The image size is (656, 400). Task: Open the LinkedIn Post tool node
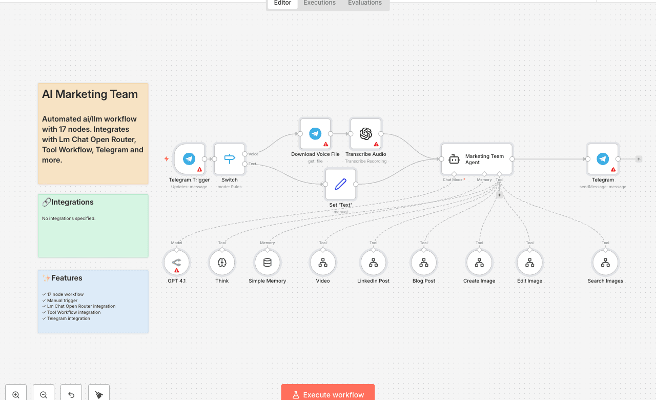coord(373,263)
